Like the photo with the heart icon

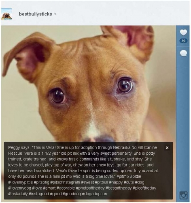click(183, 32)
